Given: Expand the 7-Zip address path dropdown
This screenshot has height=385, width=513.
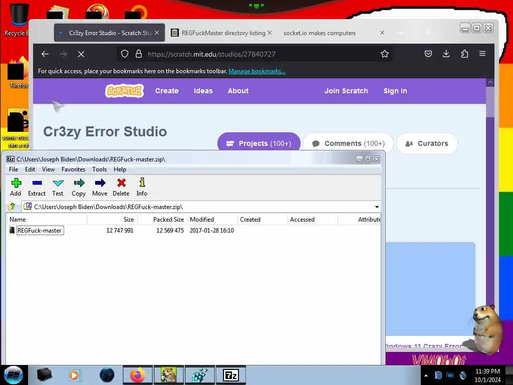Looking at the screenshot, I should (x=377, y=207).
